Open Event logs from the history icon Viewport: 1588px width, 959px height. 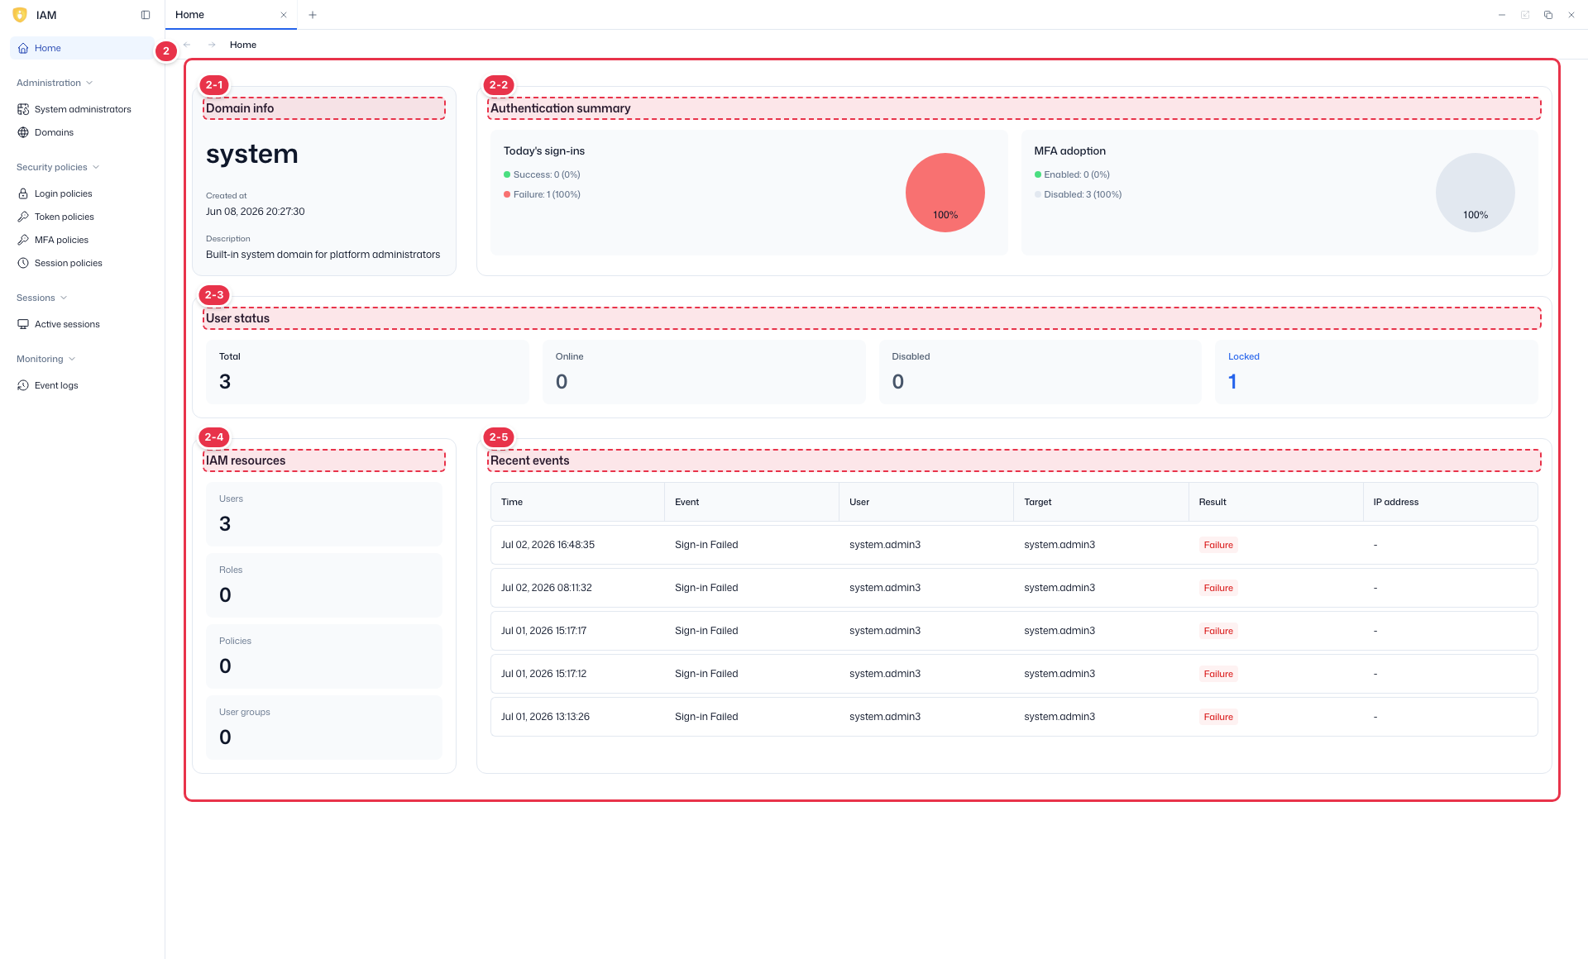(x=23, y=385)
